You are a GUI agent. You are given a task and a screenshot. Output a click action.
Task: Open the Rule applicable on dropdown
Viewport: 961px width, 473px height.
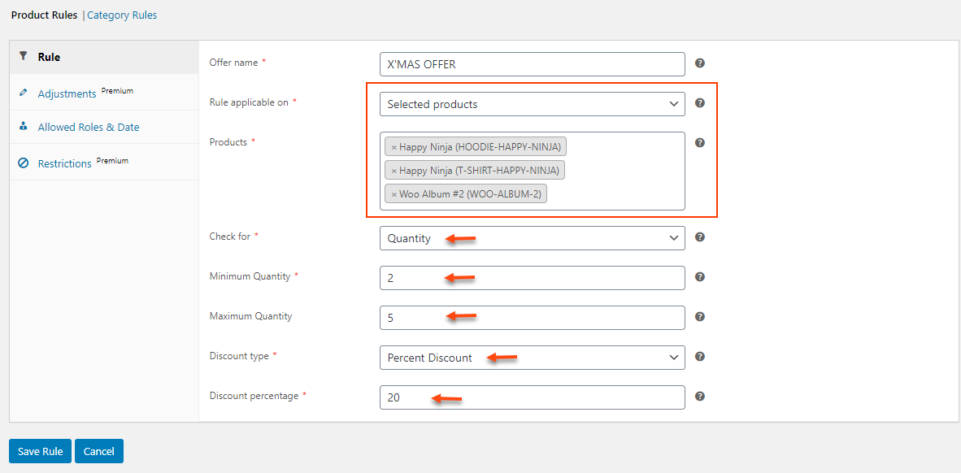point(532,104)
